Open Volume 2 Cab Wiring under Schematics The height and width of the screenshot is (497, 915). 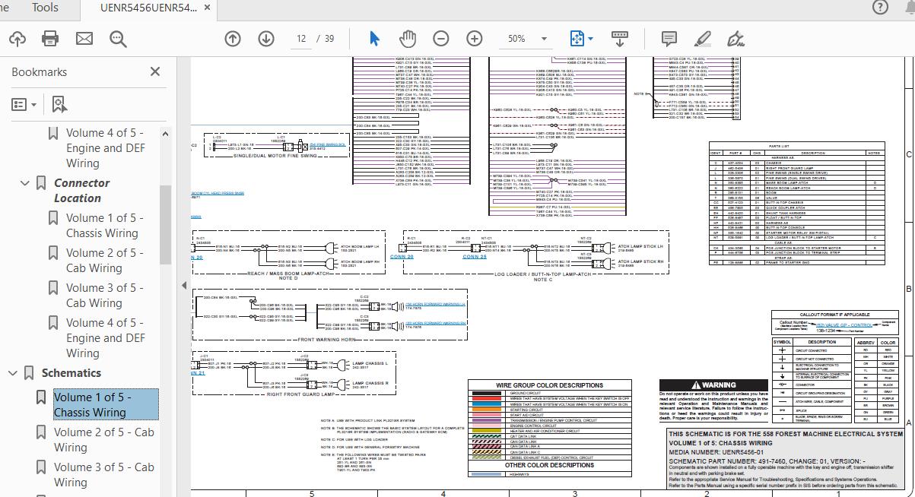pos(103,440)
